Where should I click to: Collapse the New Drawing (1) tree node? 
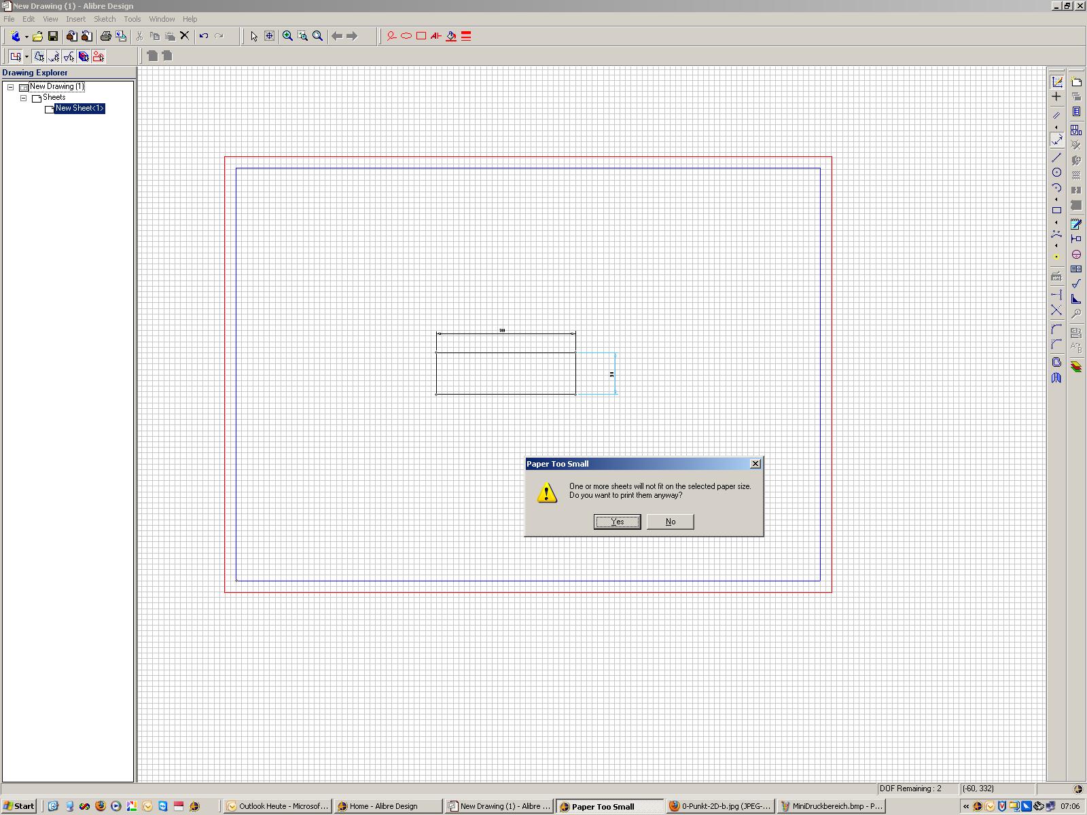10,87
